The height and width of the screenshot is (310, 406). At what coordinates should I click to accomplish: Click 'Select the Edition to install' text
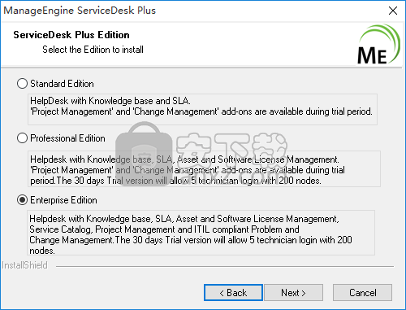[x=93, y=50]
